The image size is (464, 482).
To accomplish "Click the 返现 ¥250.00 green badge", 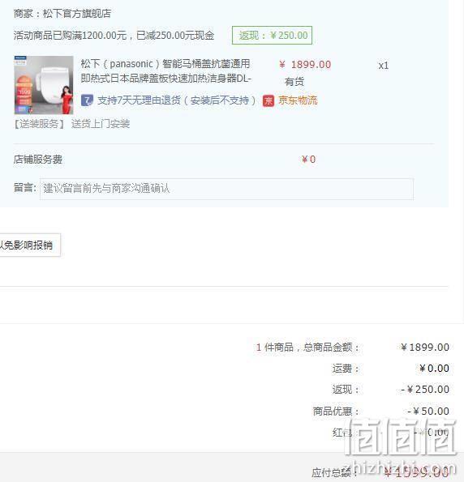I will tap(272, 36).
